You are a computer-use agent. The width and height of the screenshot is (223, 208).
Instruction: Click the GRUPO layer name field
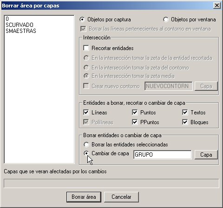click(162, 155)
